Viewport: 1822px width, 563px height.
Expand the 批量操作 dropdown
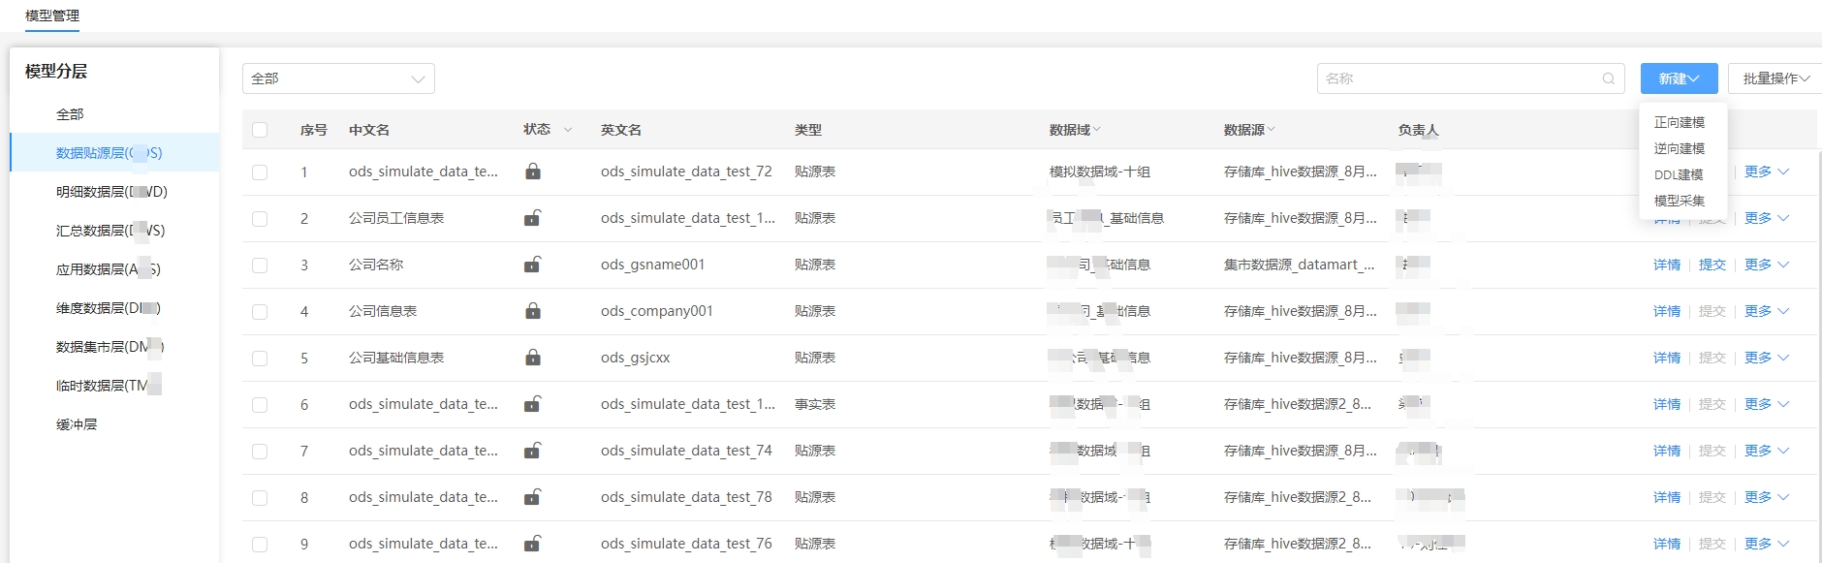[x=1775, y=78]
